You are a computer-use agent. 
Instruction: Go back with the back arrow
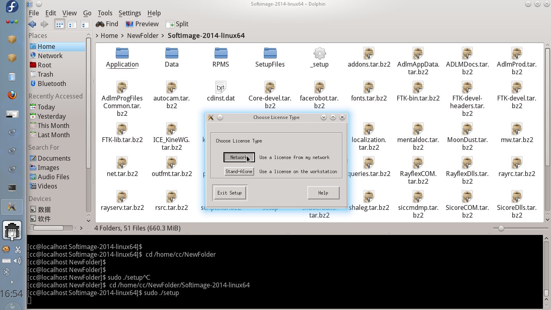tap(32, 24)
